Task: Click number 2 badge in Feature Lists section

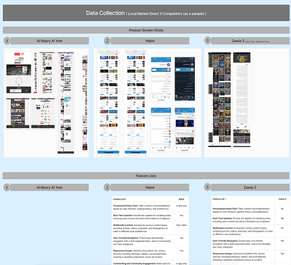Action: [107, 187]
